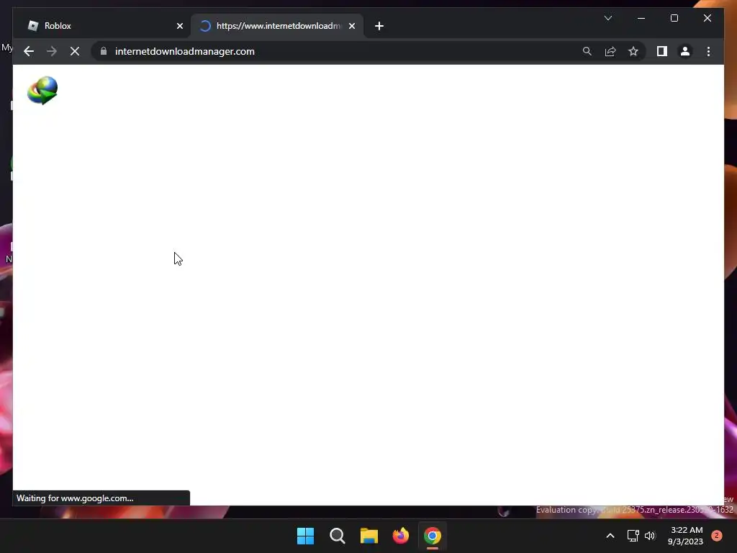Maximize the Chrome window
Screen dimensions: 737x553
(674, 18)
